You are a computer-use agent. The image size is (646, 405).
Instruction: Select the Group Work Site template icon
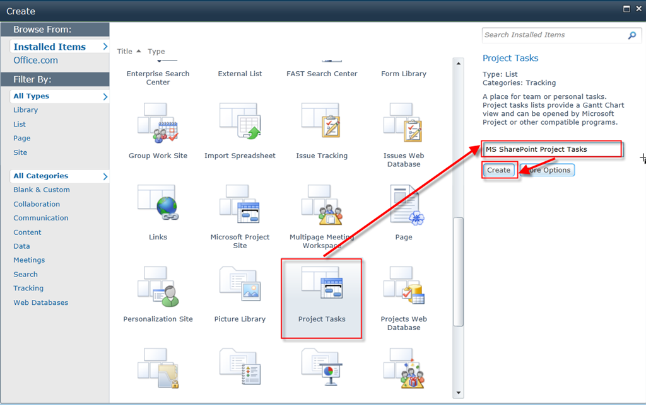(x=158, y=124)
